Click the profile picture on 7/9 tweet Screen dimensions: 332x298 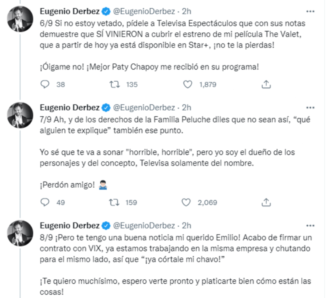tap(20, 115)
